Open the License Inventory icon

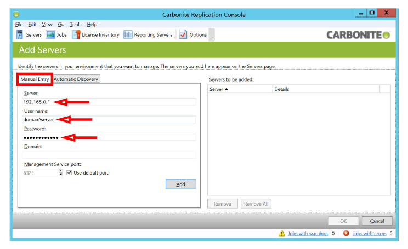click(76, 34)
